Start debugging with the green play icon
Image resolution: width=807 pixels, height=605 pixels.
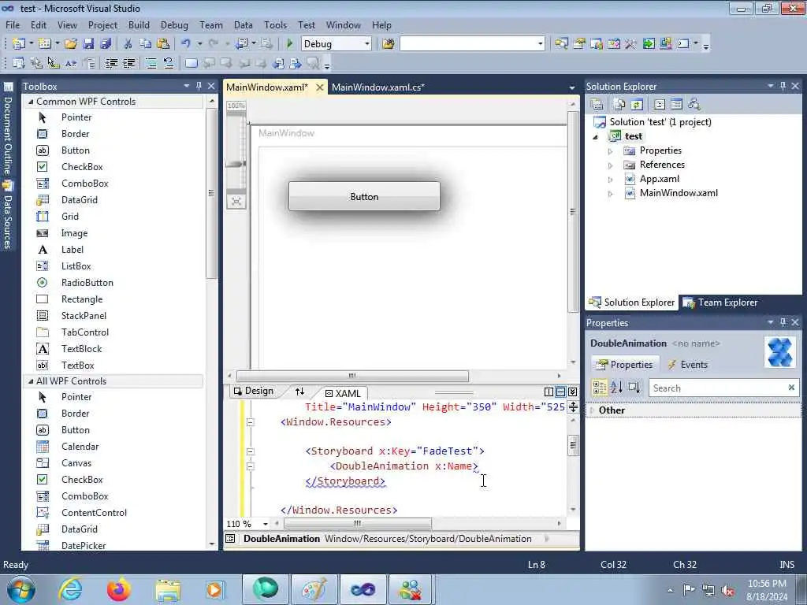pos(289,44)
